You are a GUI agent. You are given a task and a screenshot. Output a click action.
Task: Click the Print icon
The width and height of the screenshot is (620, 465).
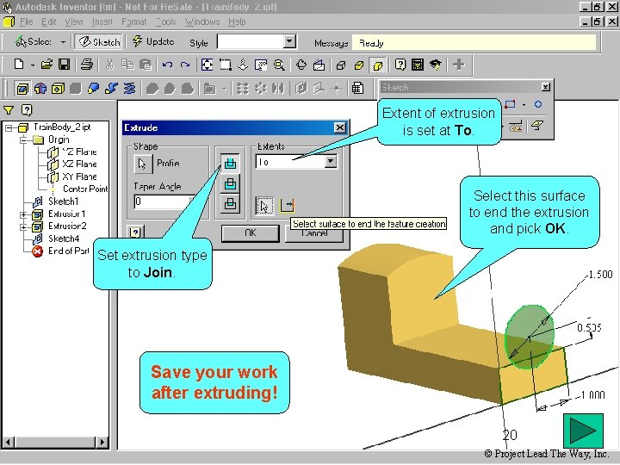point(87,64)
